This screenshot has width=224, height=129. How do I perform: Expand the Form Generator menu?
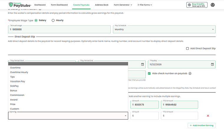123,5
